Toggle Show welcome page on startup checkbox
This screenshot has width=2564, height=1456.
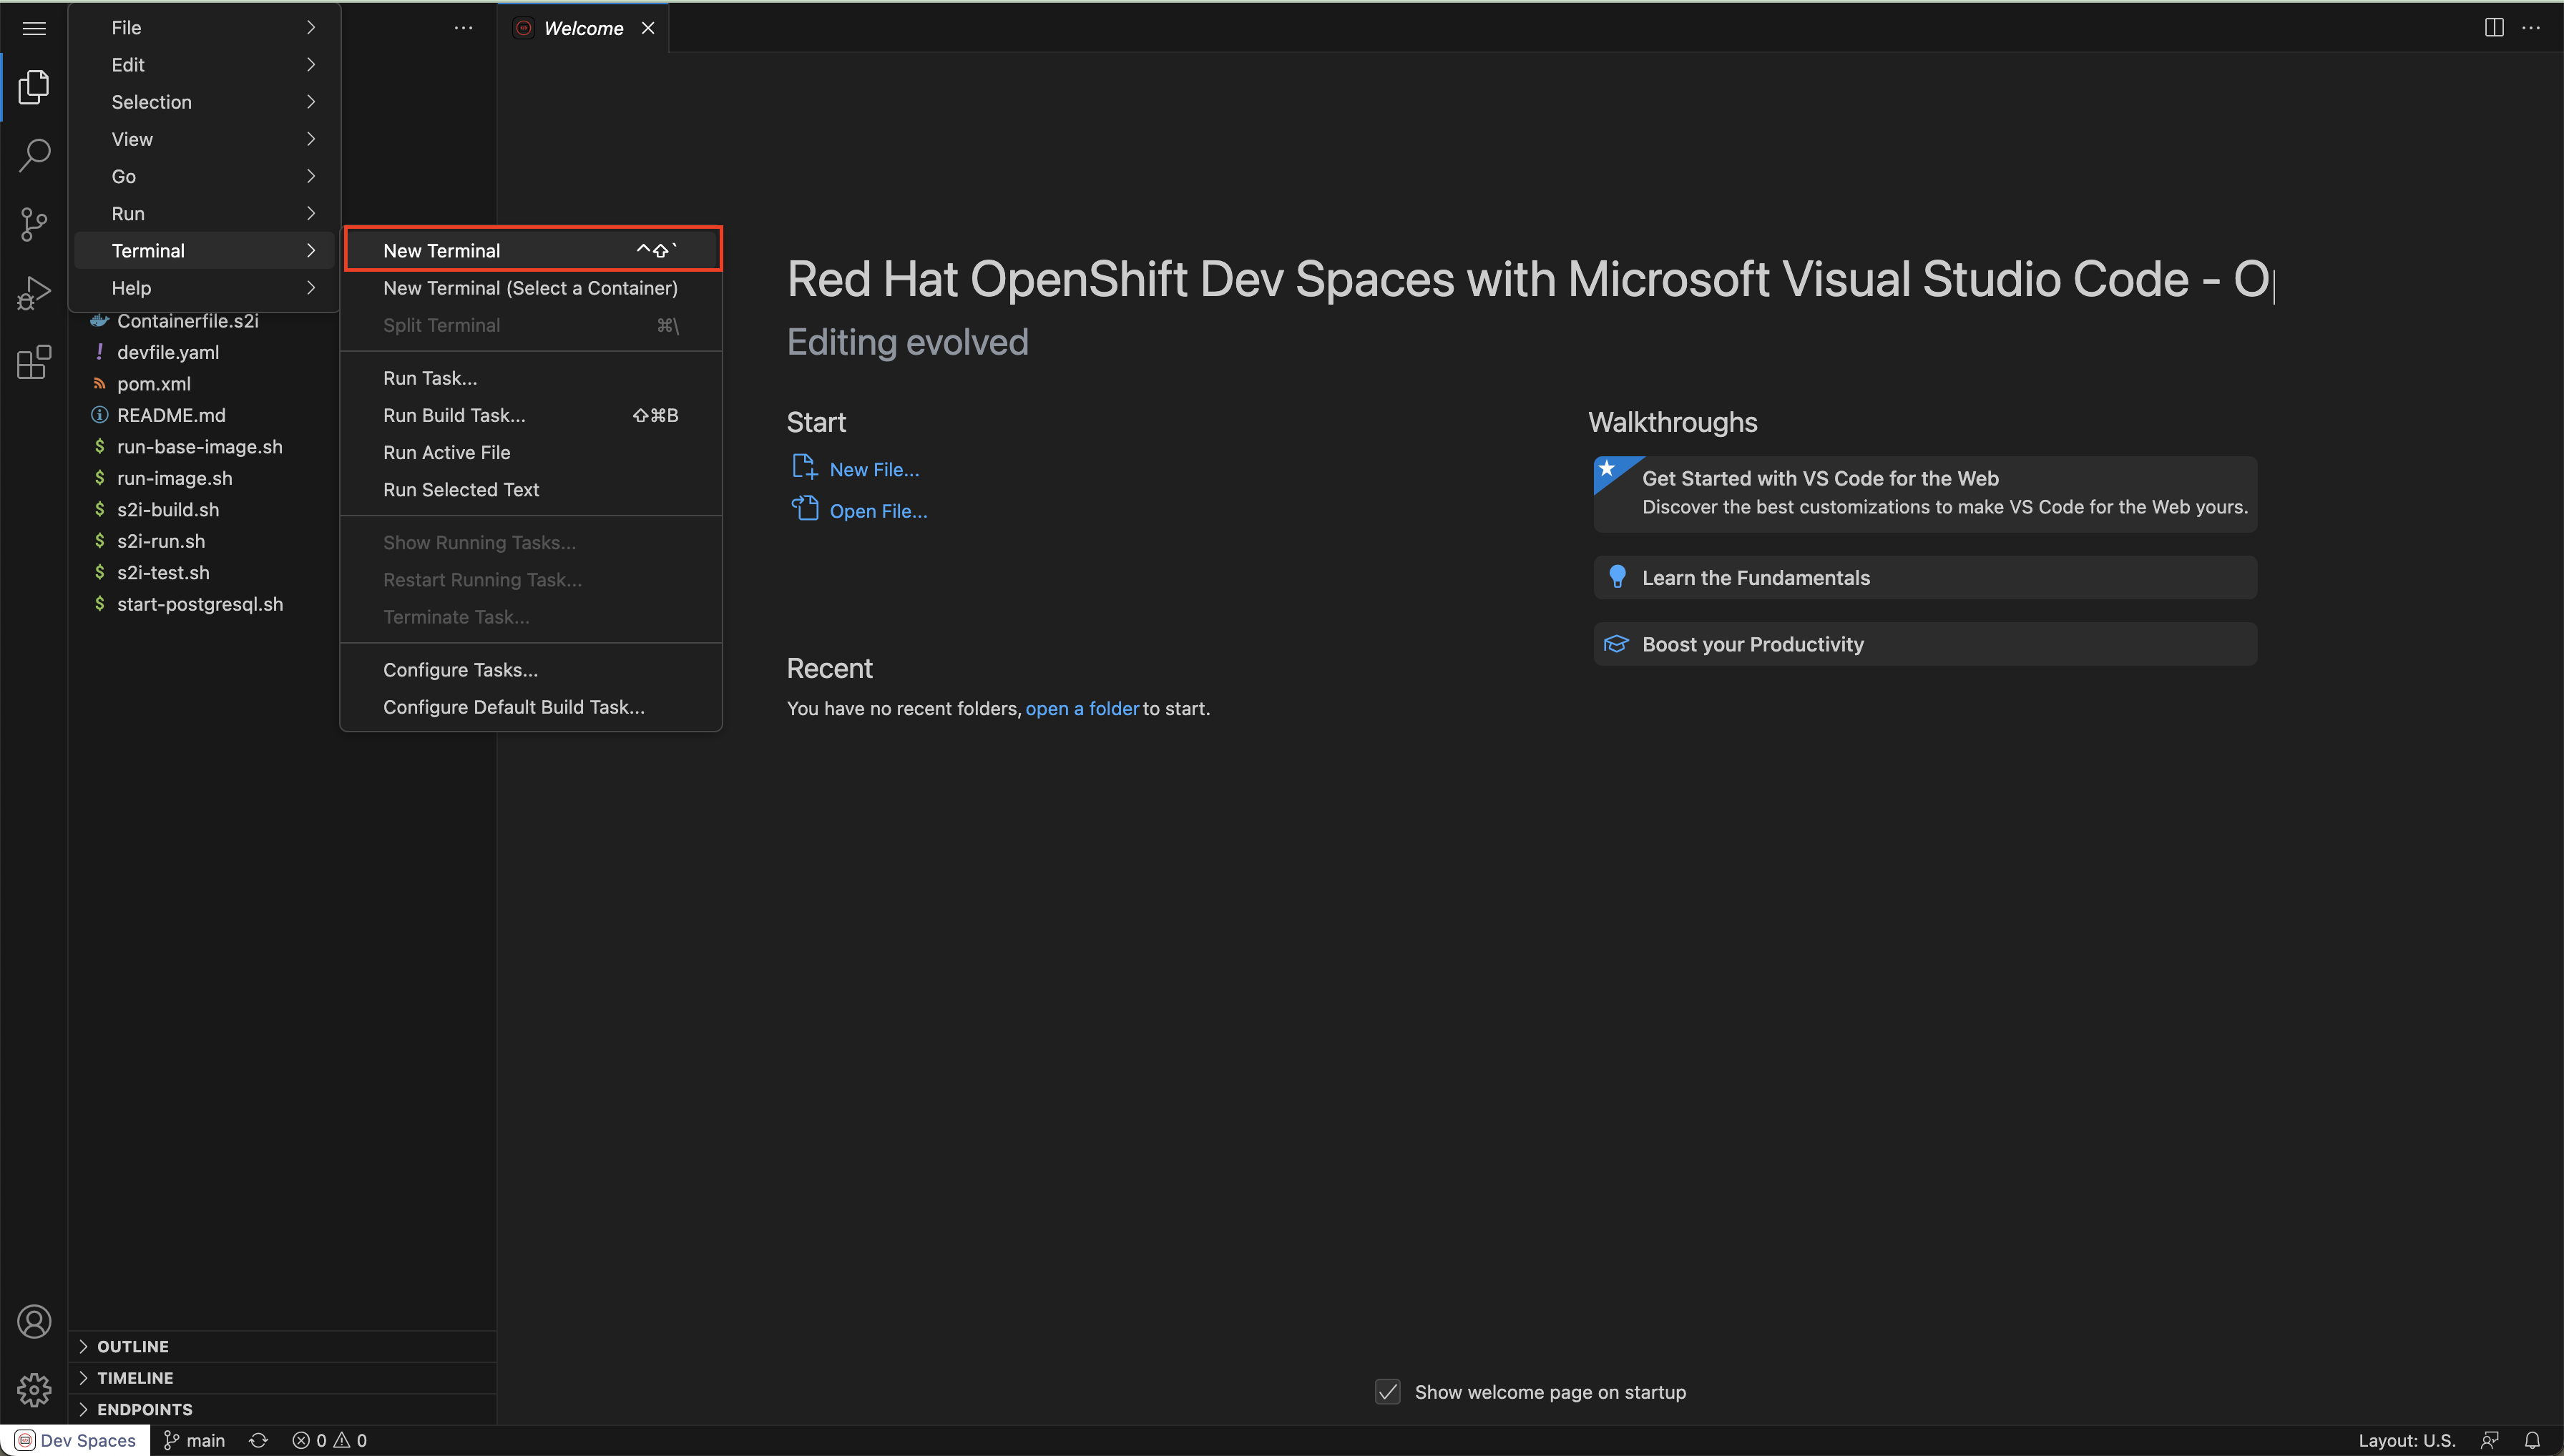point(1388,1392)
